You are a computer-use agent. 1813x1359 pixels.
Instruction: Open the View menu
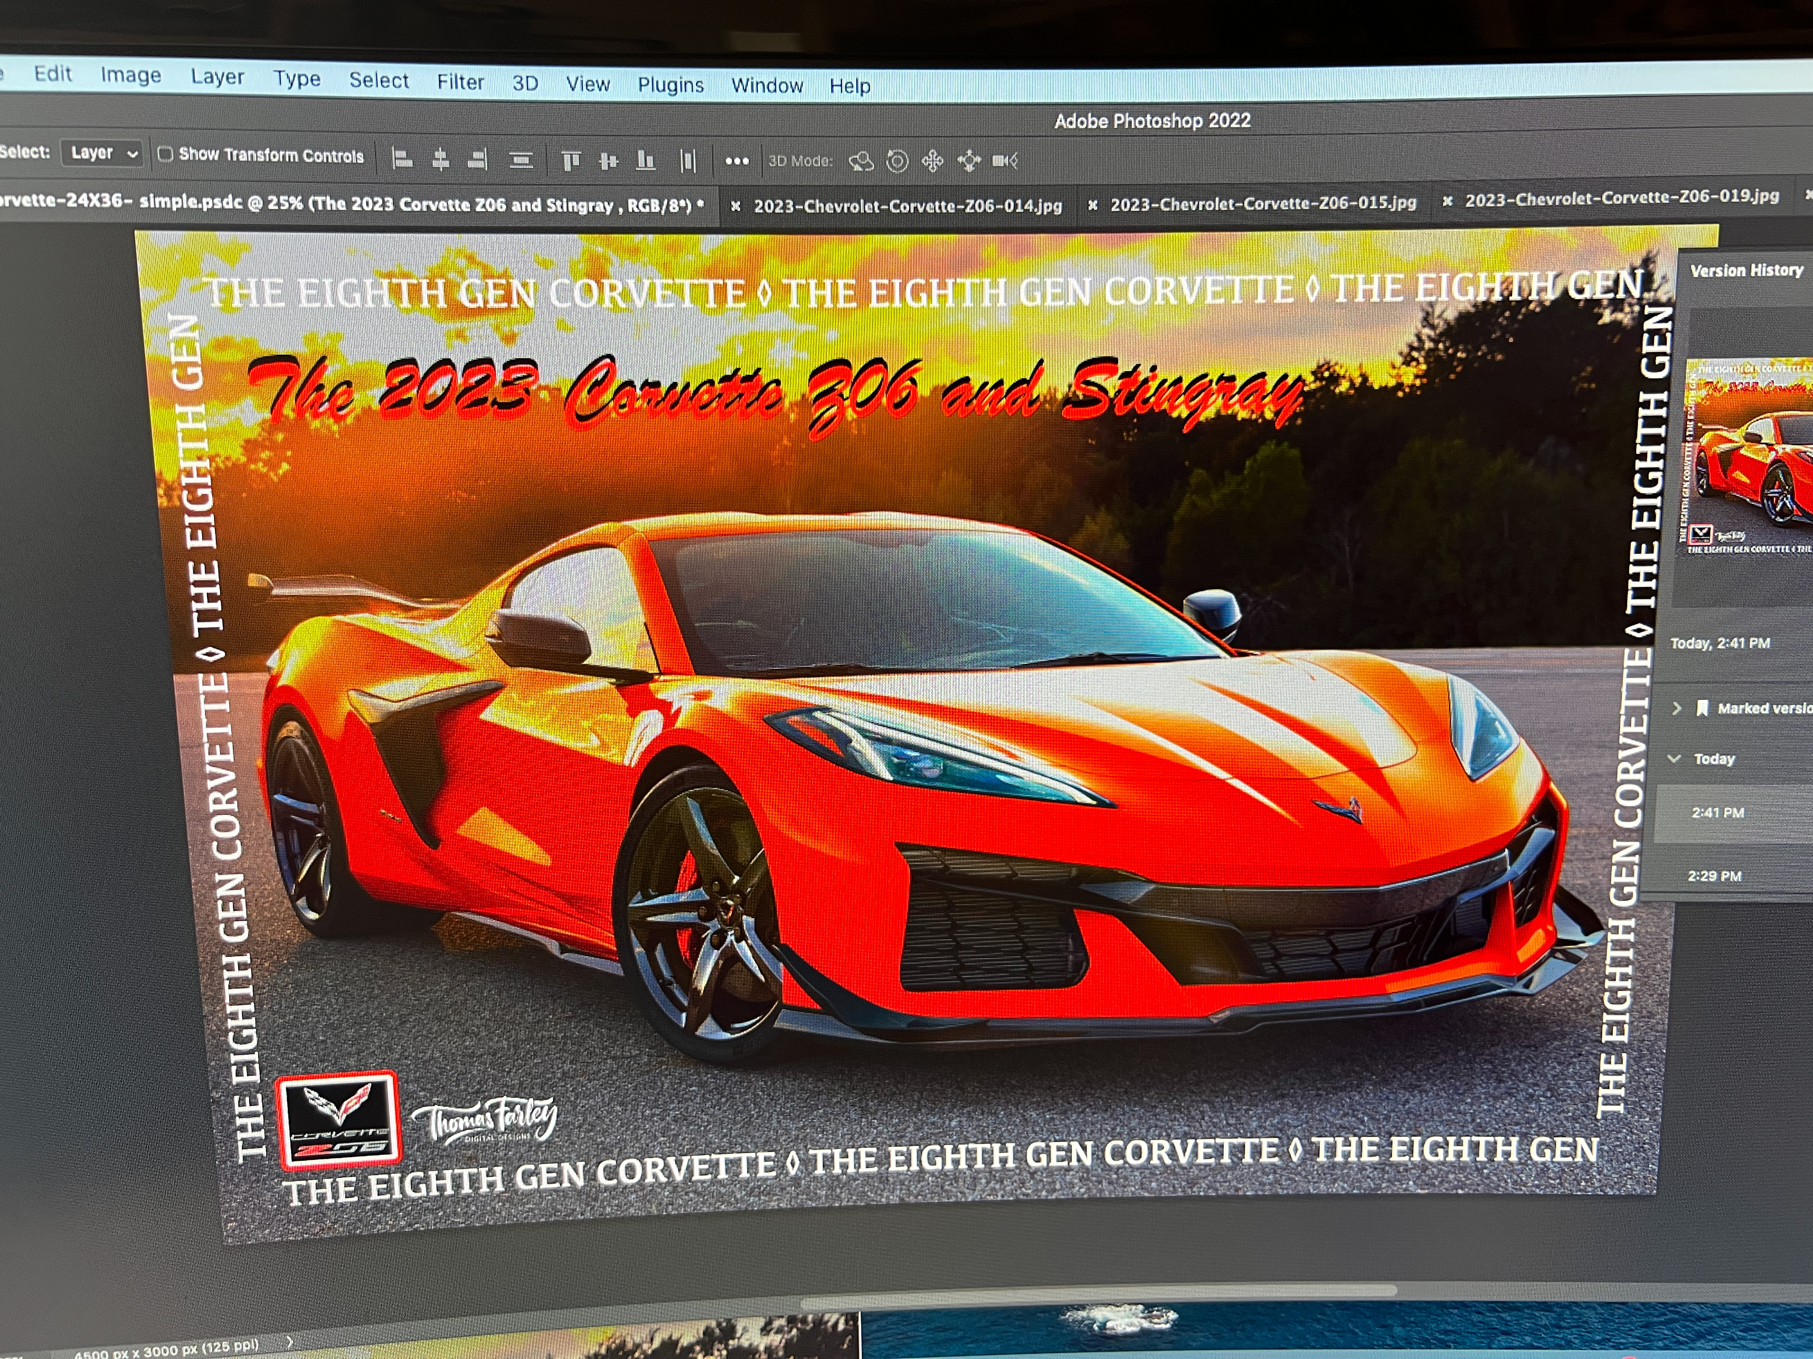(588, 84)
